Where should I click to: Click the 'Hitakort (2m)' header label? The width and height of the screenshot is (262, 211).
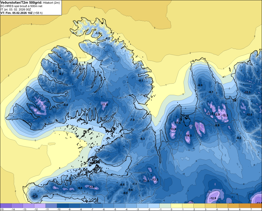[x=51, y=3]
